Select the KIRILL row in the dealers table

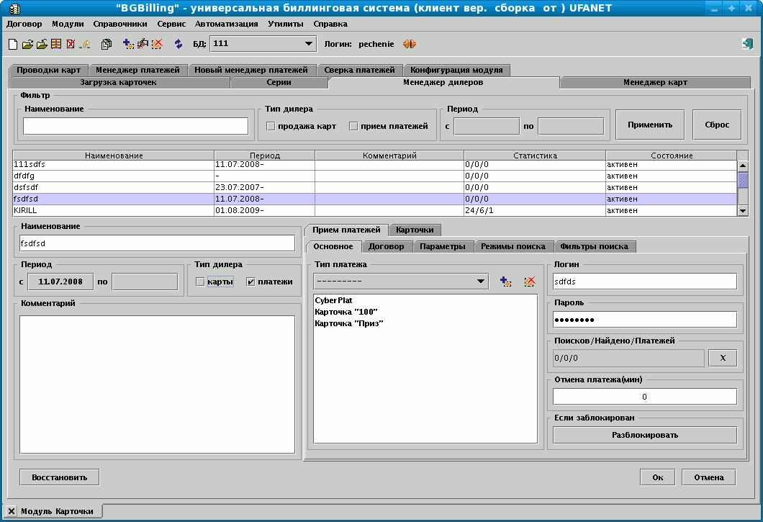pos(108,210)
